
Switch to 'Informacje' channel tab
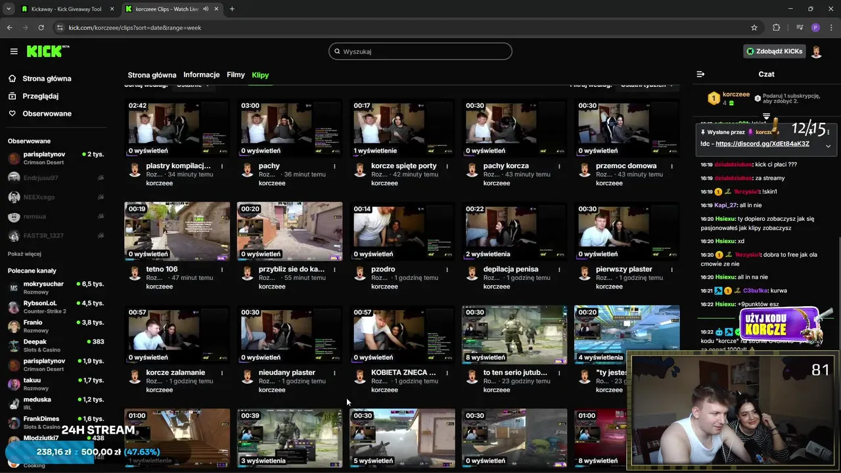click(201, 75)
